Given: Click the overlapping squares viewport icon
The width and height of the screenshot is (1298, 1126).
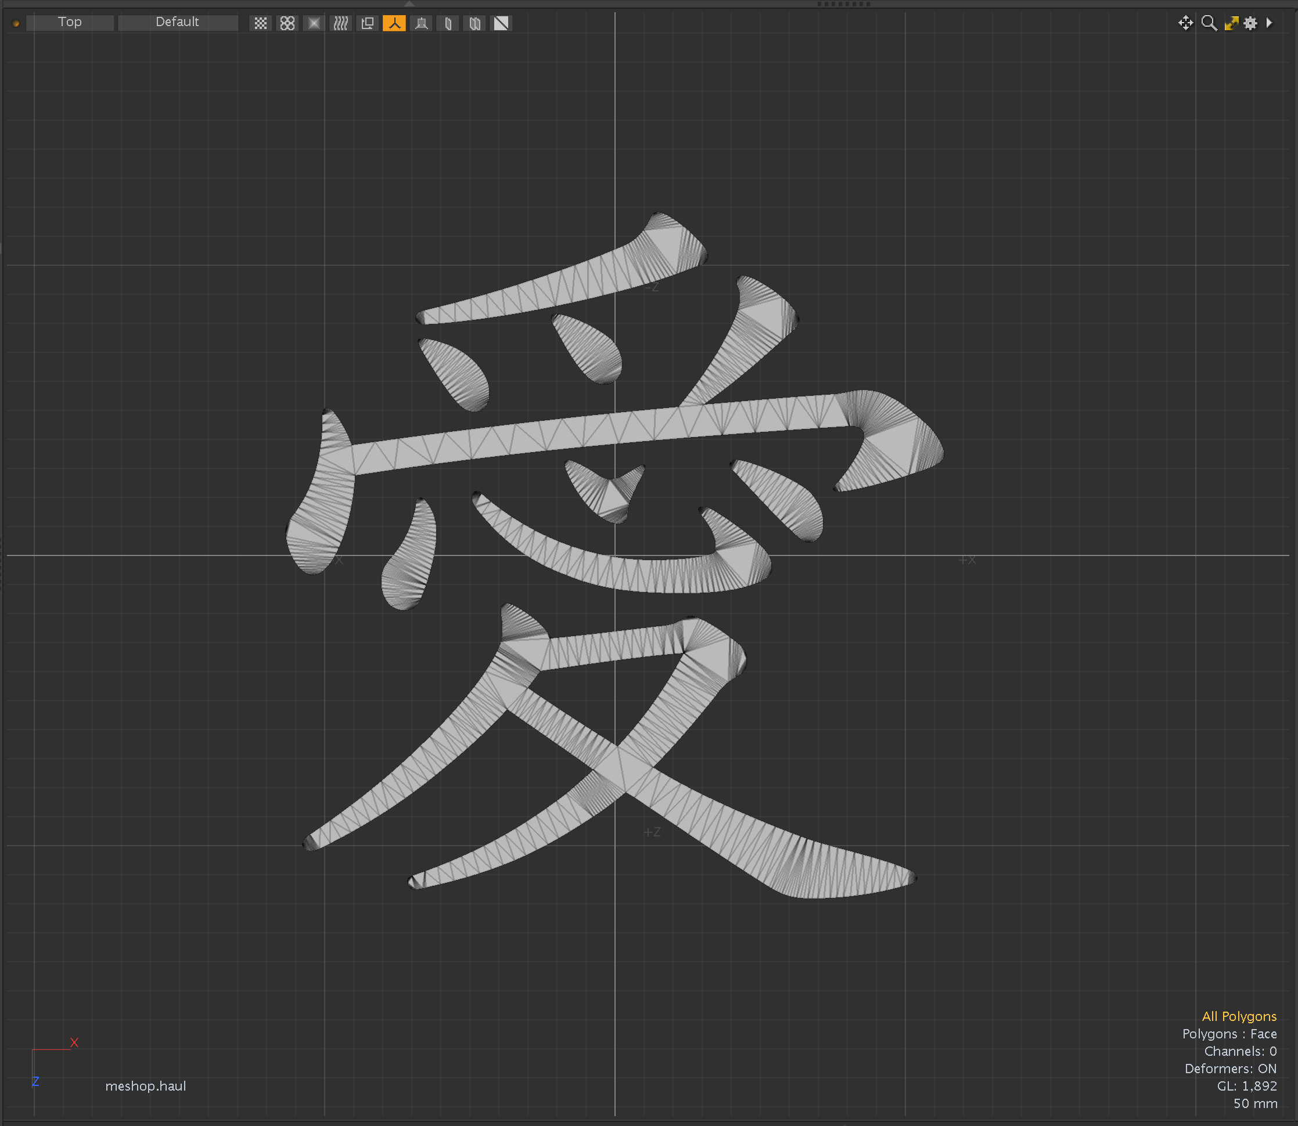Looking at the screenshot, I should click(368, 23).
